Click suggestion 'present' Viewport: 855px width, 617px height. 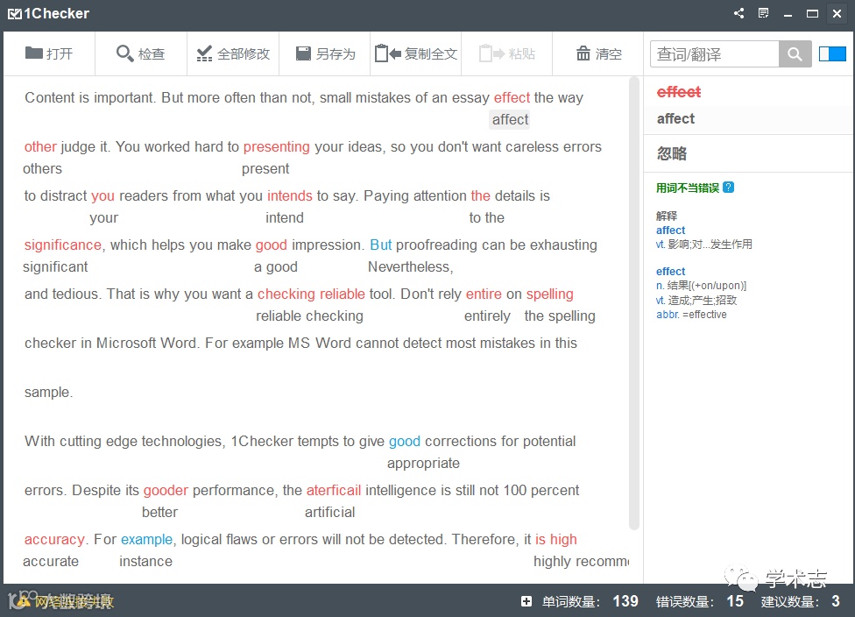[x=265, y=168]
